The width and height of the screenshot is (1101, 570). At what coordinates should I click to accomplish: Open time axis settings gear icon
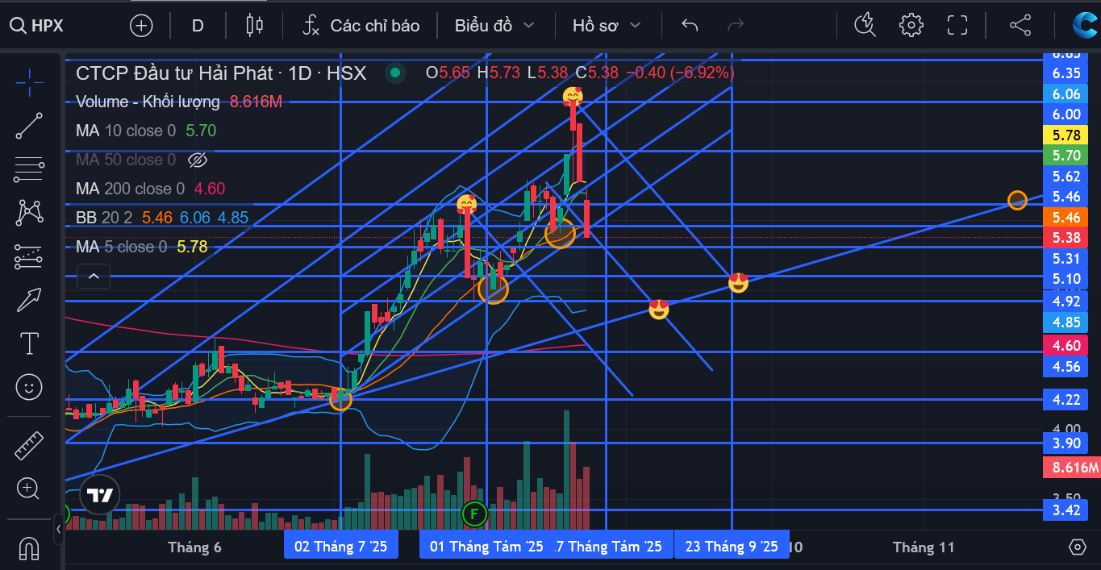(1078, 547)
